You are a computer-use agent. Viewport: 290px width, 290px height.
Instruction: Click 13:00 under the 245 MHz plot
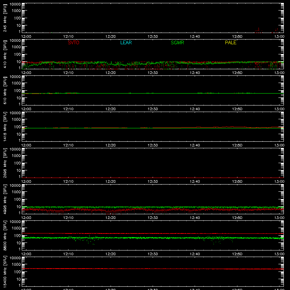279,37
